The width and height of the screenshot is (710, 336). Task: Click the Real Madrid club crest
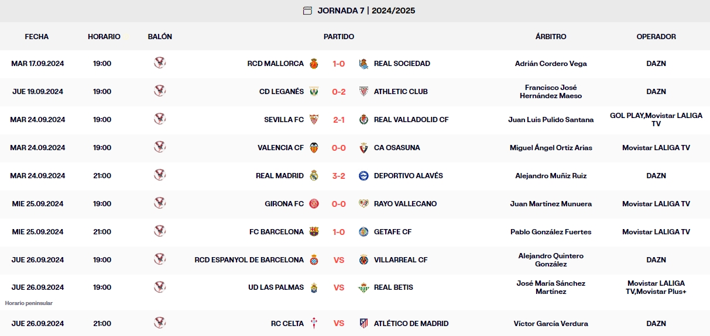(x=314, y=176)
